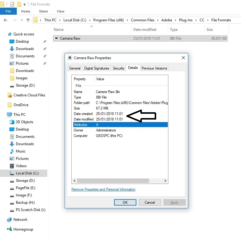Open the Images folder in sidebar
This screenshot has height=244, width=241.
pos(21,78)
